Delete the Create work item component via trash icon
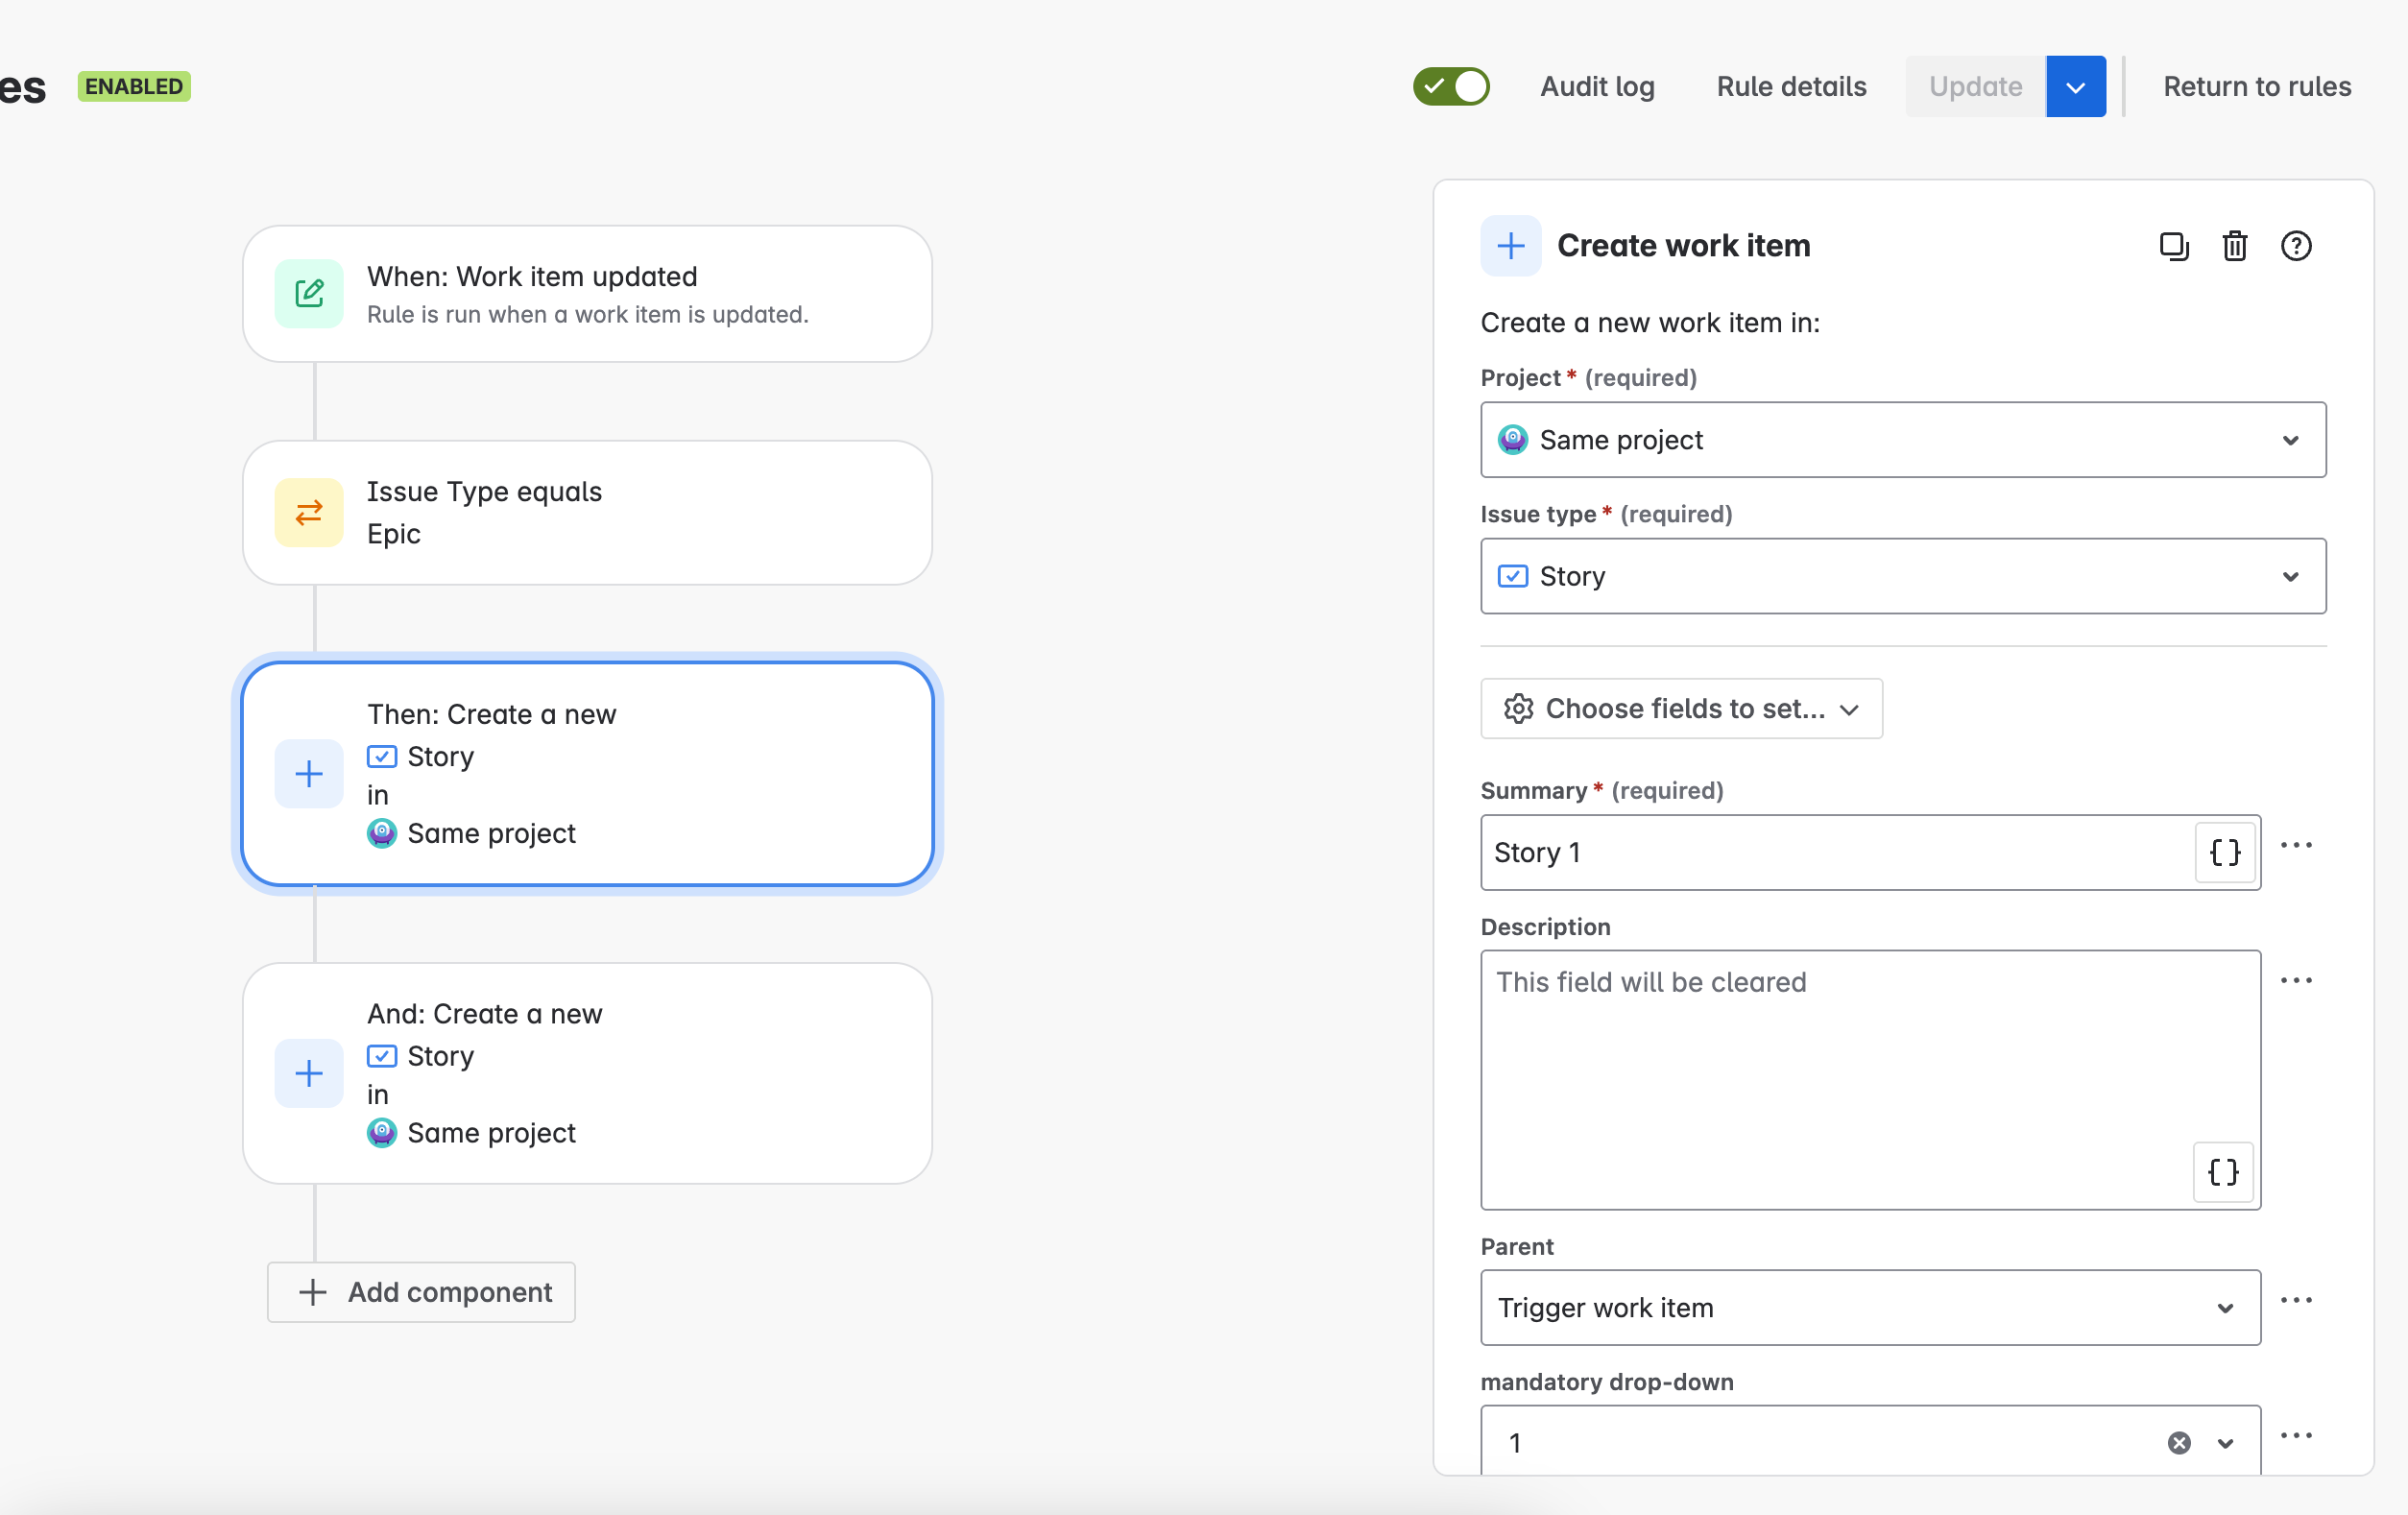 click(x=2235, y=246)
